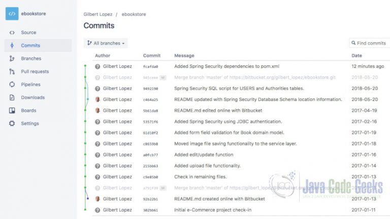Open the Boards sidebar icon

point(12,110)
